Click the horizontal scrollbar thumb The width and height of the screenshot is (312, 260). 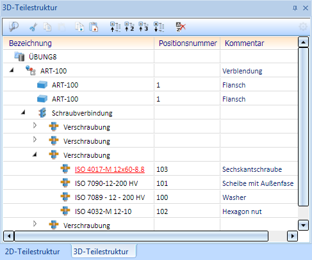[x=141, y=236]
